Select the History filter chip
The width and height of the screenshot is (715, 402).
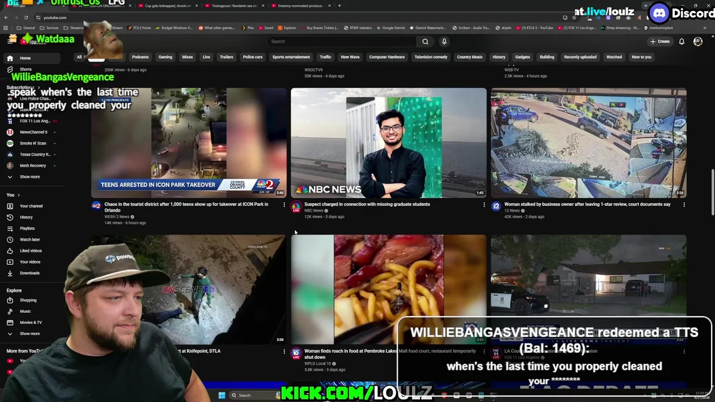pos(499,57)
